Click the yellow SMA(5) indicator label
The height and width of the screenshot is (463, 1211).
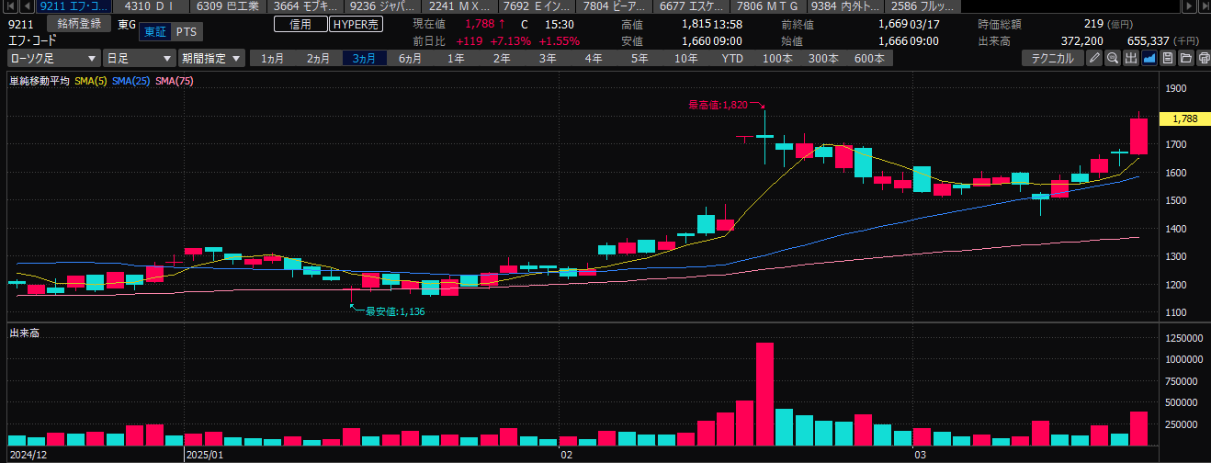coord(90,81)
